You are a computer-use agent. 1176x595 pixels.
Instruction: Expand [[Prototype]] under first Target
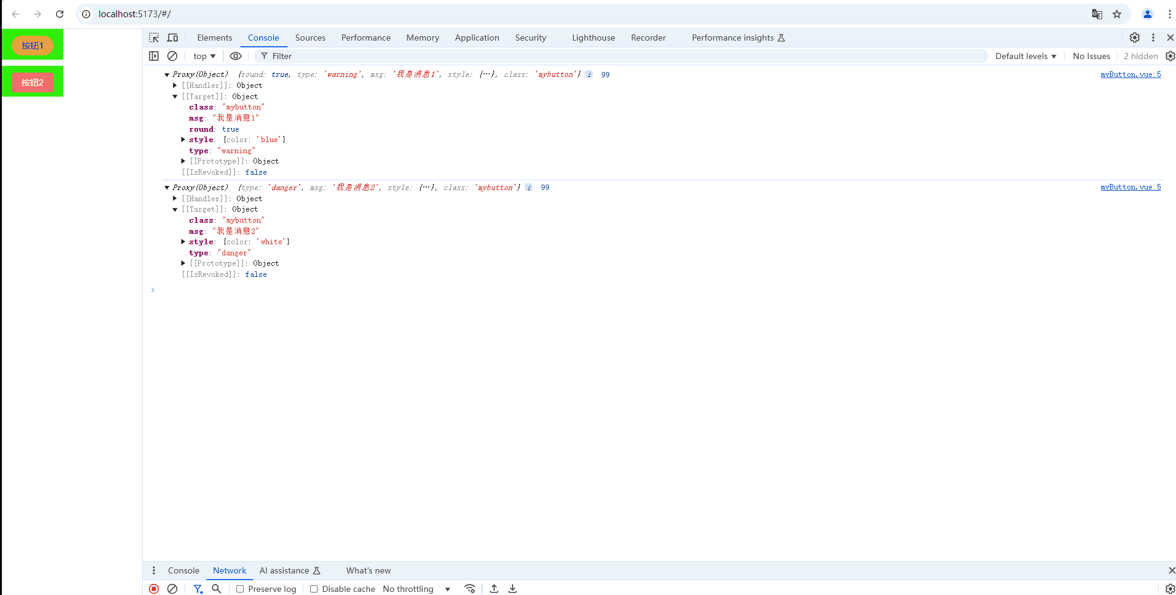[x=183, y=161]
